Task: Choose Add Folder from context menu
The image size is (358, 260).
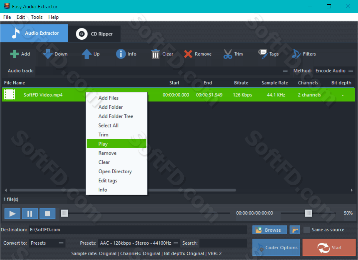Action: [117, 107]
